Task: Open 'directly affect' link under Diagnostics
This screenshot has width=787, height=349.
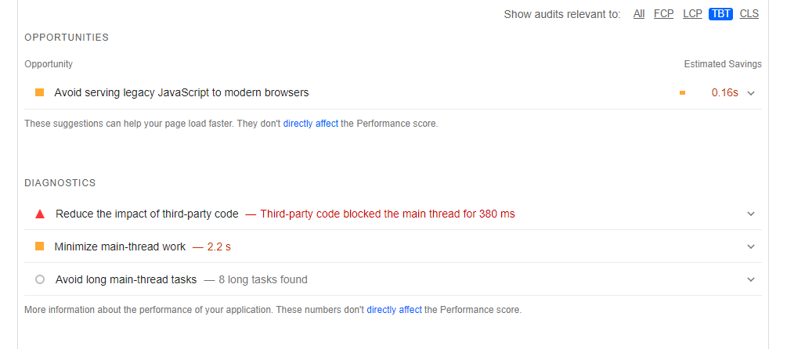Action: coord(394,310)
